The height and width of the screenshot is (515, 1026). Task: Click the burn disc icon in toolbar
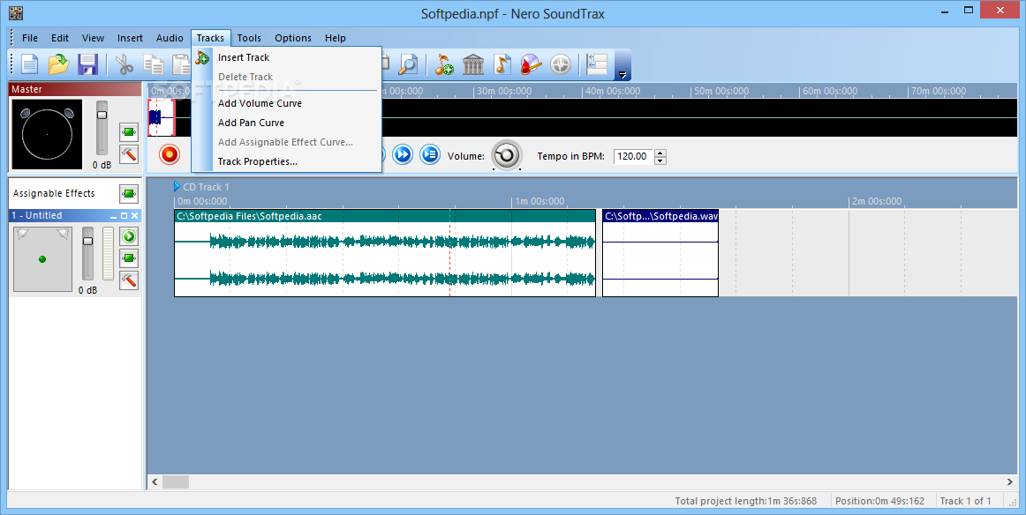(x=531, y=64)
